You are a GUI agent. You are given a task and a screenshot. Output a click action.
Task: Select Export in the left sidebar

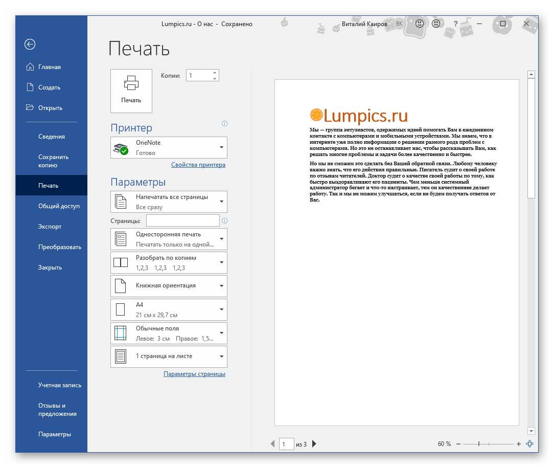[x=50, y=227]
